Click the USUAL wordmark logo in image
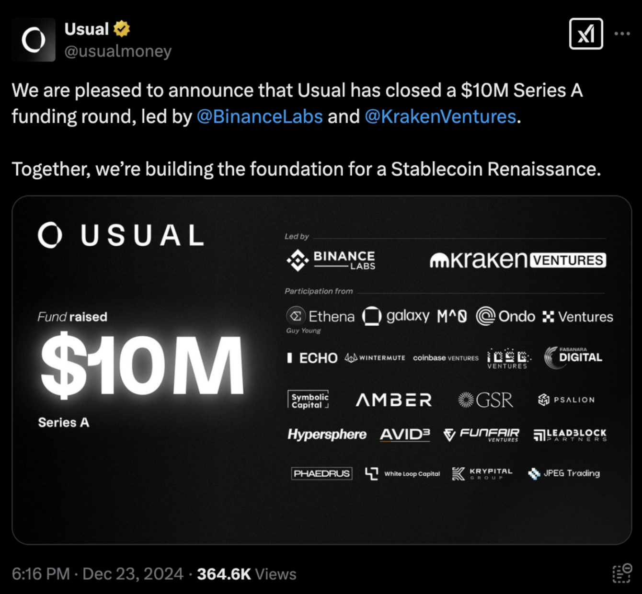Image resolution: width=642 pixels, height=594 pixels. pyautogui.click(x=121, y=235)
